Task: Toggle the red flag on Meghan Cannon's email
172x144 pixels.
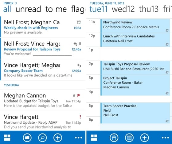Action: (79, 95)
